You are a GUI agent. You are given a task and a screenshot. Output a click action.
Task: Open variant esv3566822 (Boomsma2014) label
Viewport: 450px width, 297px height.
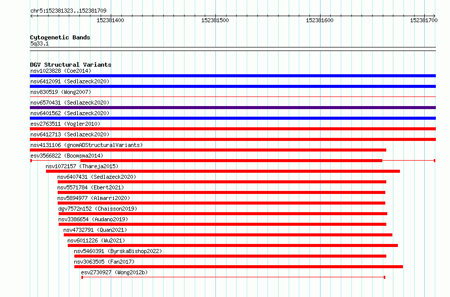point(67,156)
